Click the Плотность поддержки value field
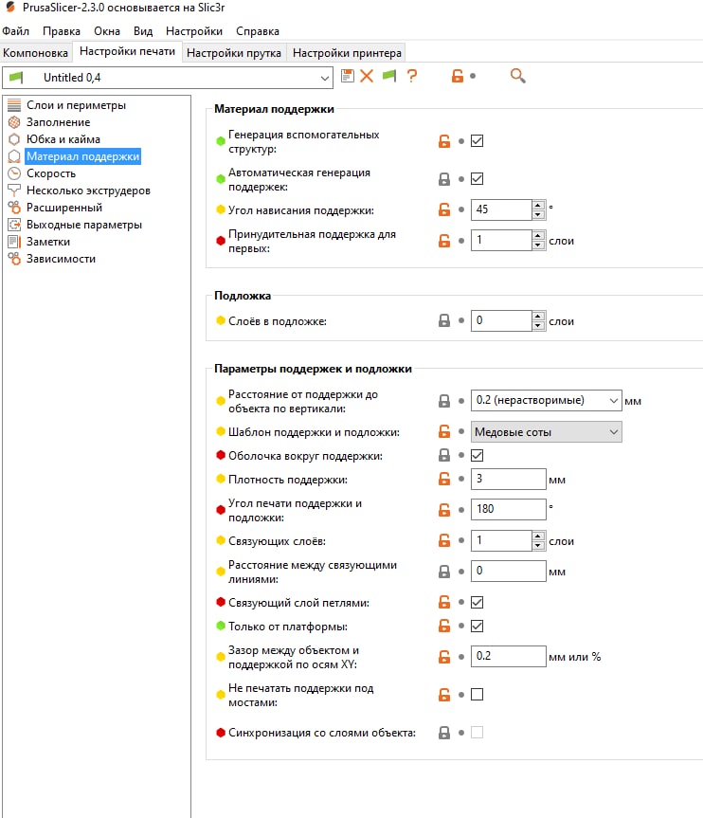Viewport: 703px width, 818px height. click(x=508, y=479)
